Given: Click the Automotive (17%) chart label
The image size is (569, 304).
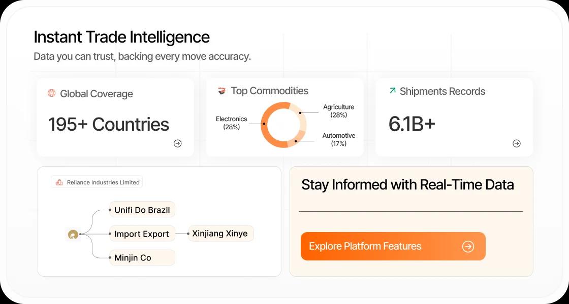Looking at the screenshot, I should pyautogui.click(x=338, y=139).
